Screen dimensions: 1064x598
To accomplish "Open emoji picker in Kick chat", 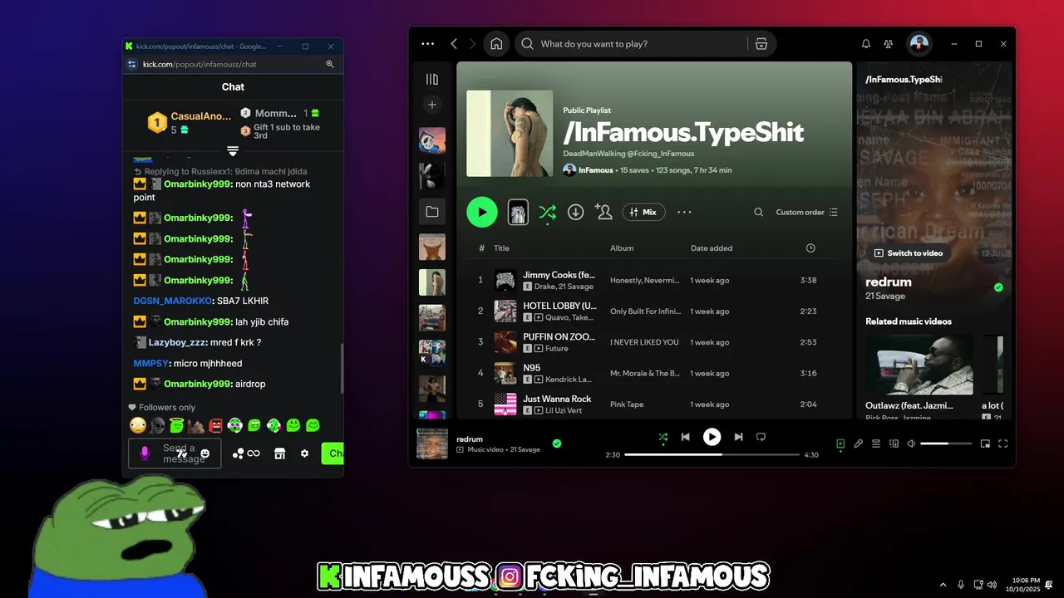I will coord(205,453).
